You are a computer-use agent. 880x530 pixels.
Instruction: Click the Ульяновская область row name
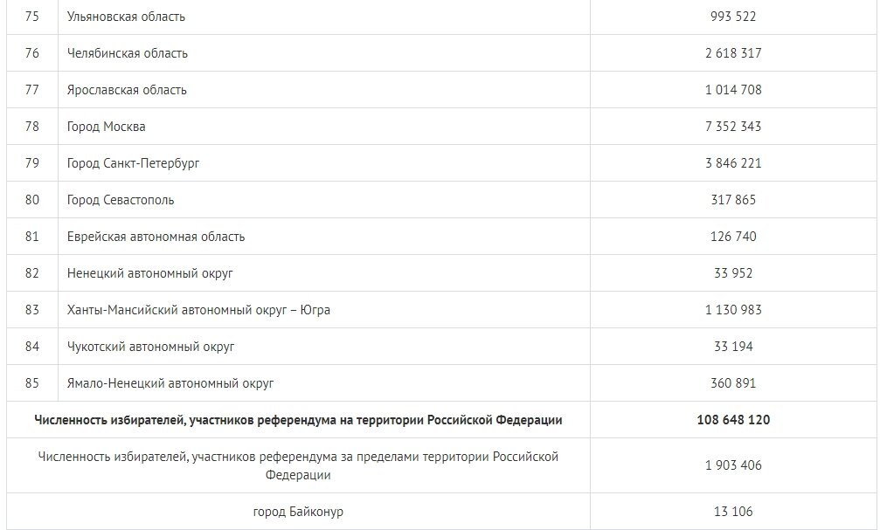click(126, 17)
